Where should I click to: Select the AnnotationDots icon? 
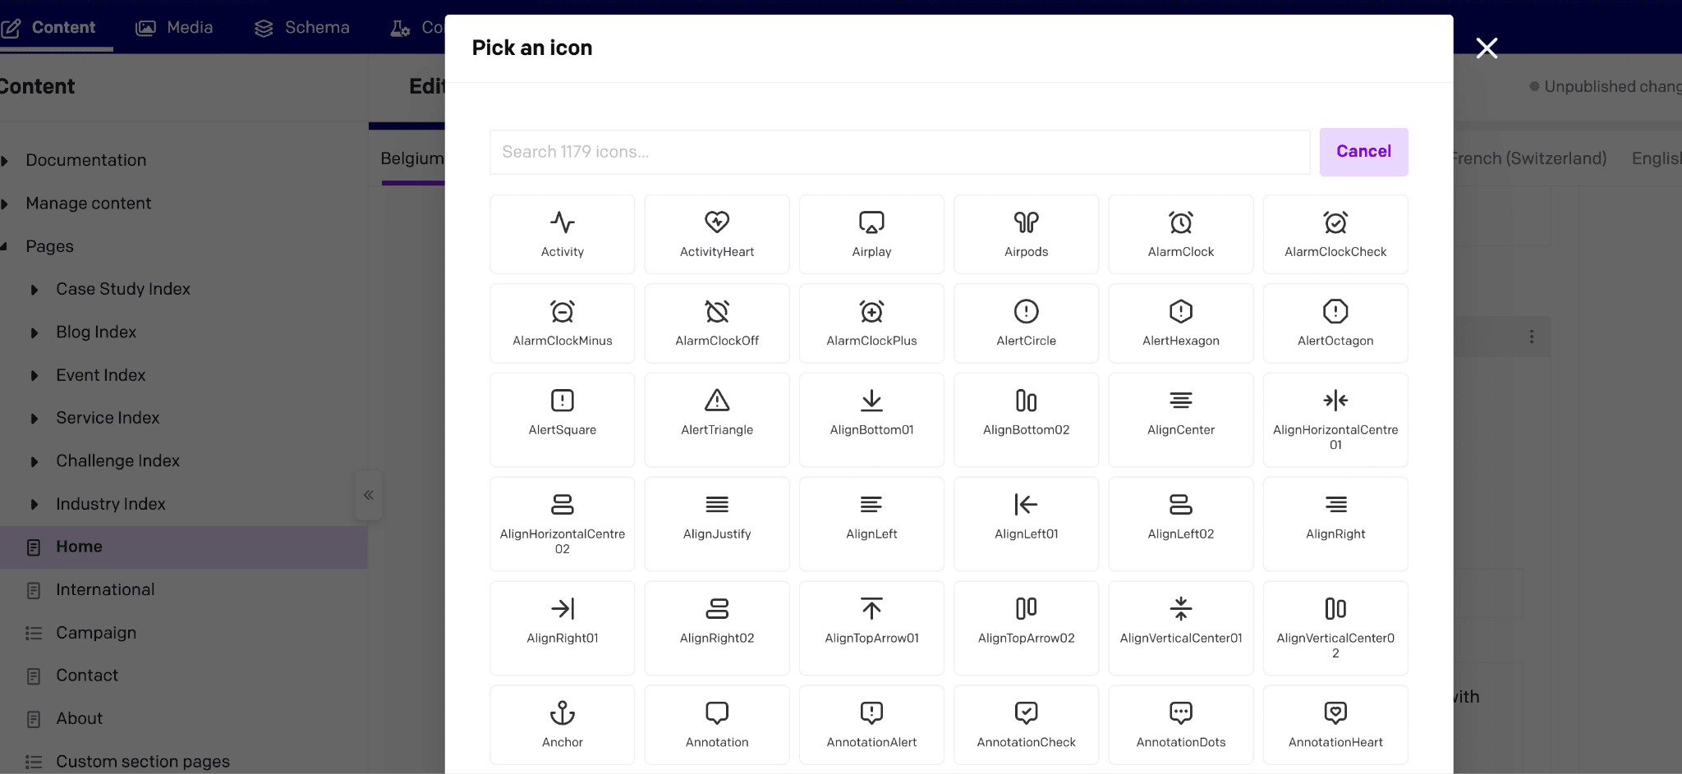(x=1181, y=725)
